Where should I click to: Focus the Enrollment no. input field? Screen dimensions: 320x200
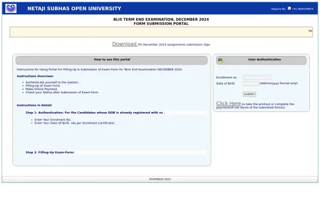[x=257, y=77]
